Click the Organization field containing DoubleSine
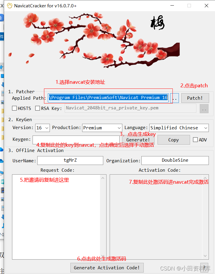The image size is (215, 274). 175,161
